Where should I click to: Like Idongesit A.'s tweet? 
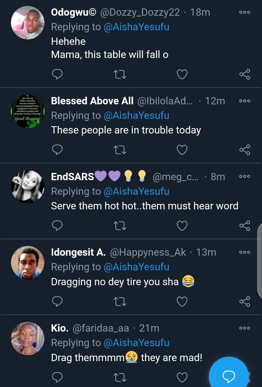point(182,302)
